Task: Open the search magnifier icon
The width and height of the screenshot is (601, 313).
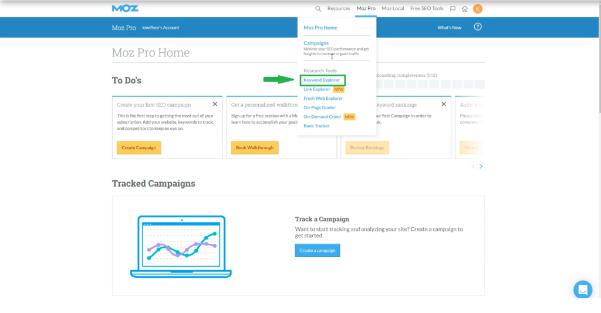Action: coord(318,8)
